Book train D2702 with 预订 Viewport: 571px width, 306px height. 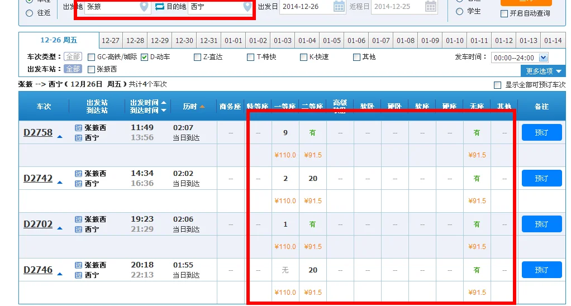[x=541, y=224]
